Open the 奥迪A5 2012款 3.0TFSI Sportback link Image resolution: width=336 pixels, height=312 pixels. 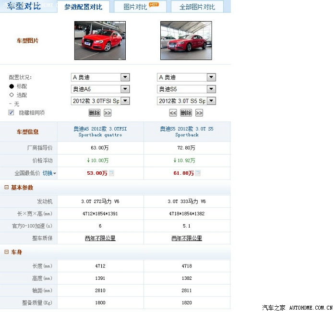pyautogui.click(x=100, y=132)
